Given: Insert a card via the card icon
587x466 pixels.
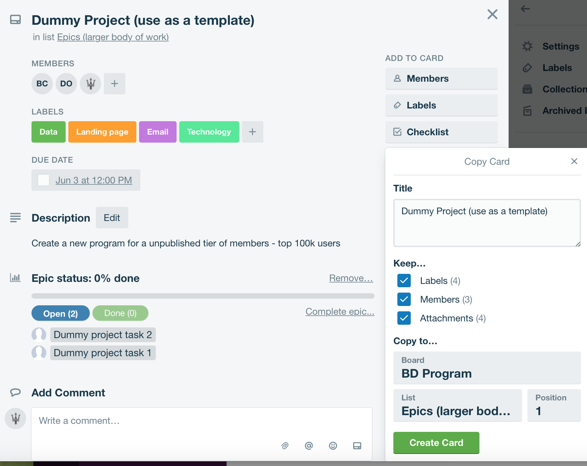Looking at the screenshot, I should click(357, 446).
